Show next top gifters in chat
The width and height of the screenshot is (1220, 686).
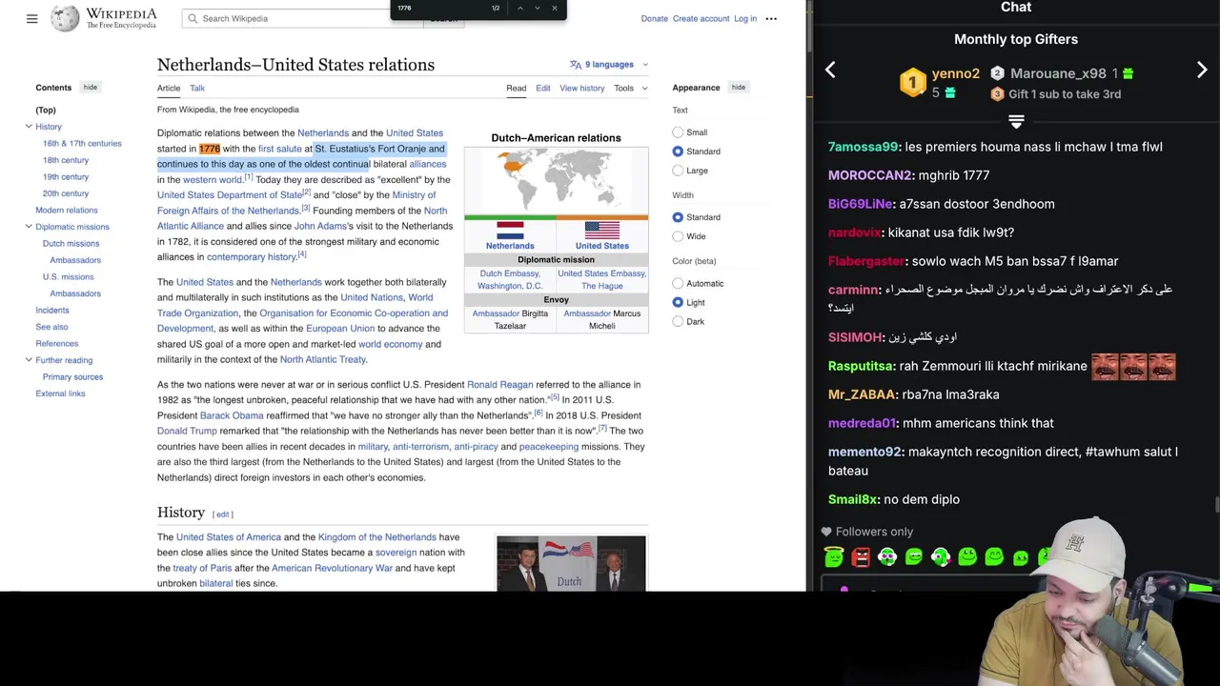point(1202,70)
